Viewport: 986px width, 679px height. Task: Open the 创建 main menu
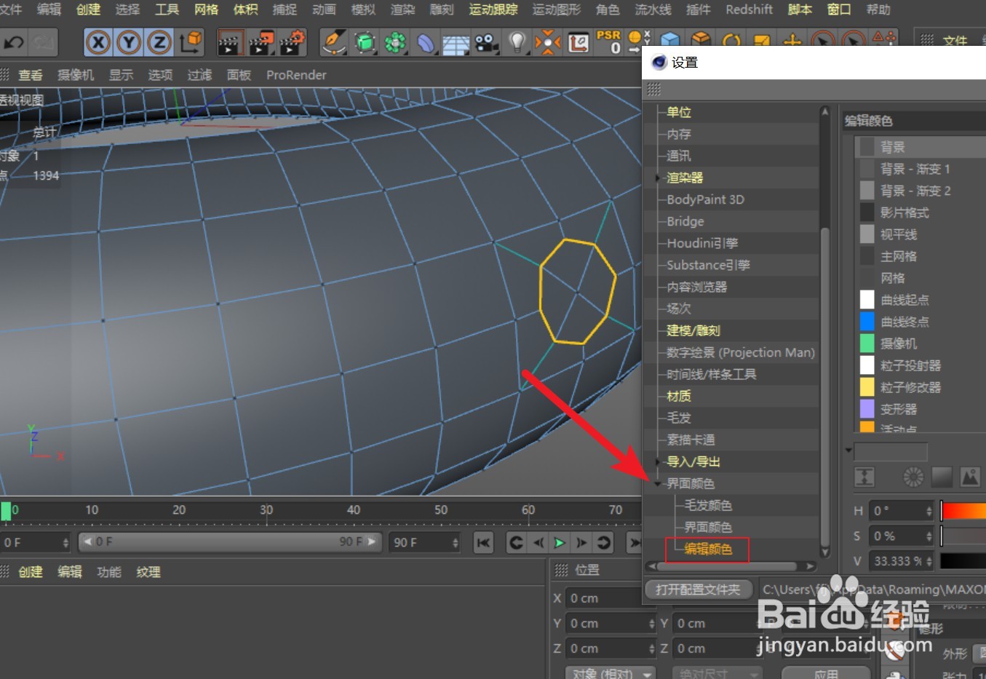[x=88, y=9]
